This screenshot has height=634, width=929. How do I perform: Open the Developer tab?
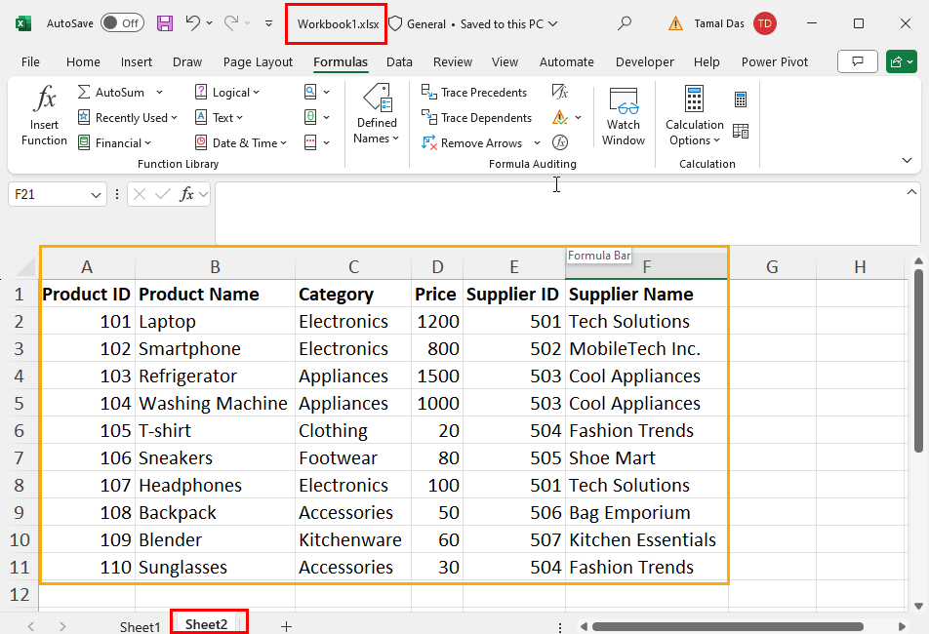(x=645, y=61)
